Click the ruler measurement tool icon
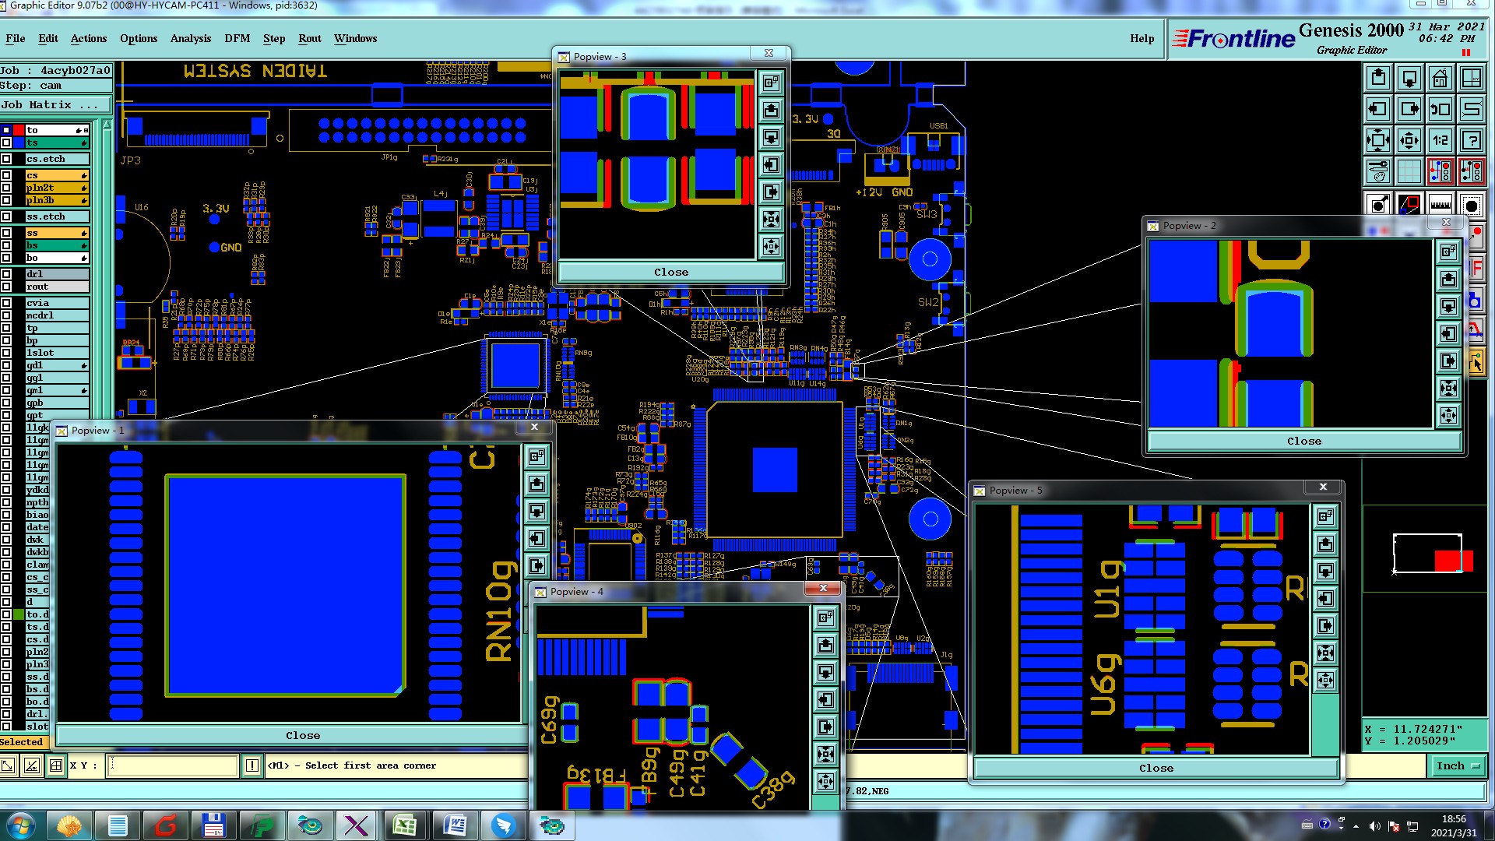The image size is (1495, 841). click(1440, 205)
